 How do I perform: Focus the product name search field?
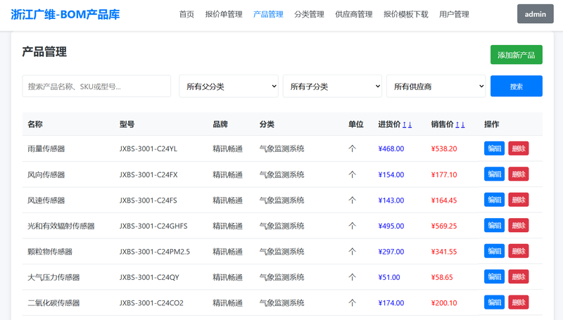tap(96, 87)
